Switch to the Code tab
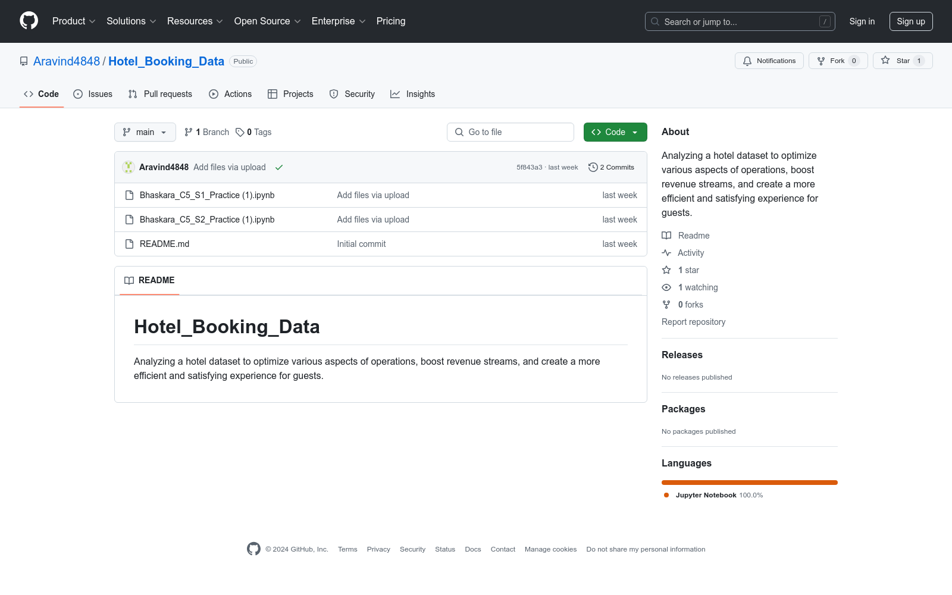This screenshot has height=595, width=952. 42,94
